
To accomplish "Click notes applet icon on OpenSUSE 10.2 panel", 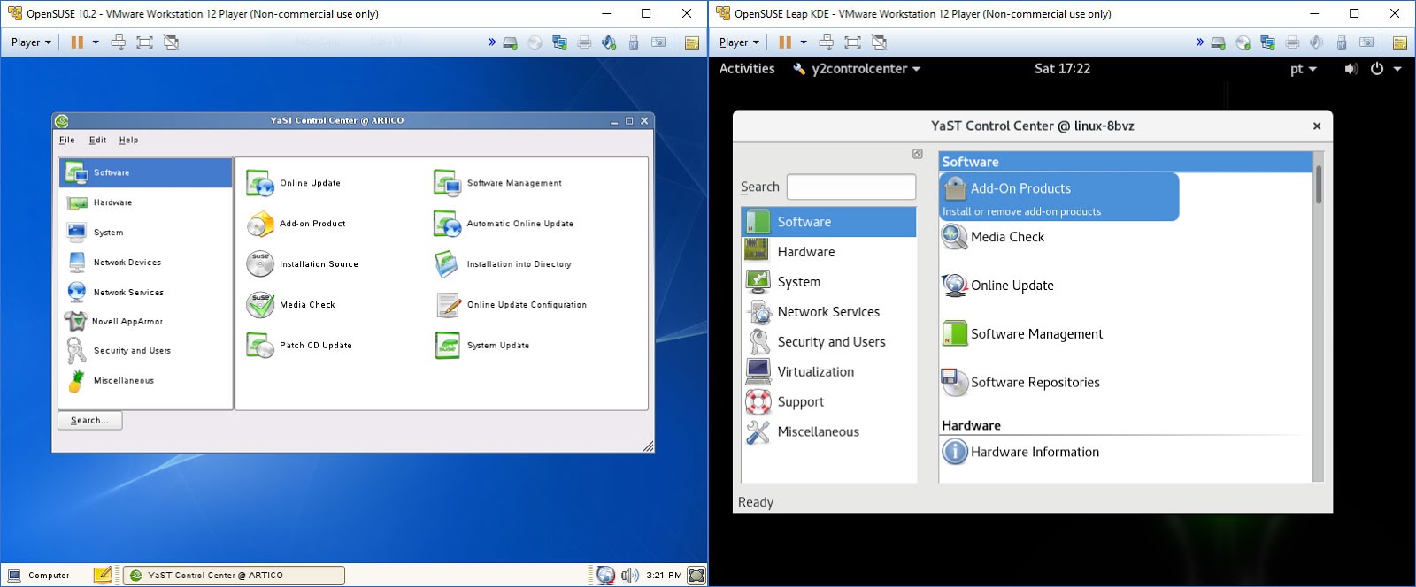I will [x=103, y=576].
